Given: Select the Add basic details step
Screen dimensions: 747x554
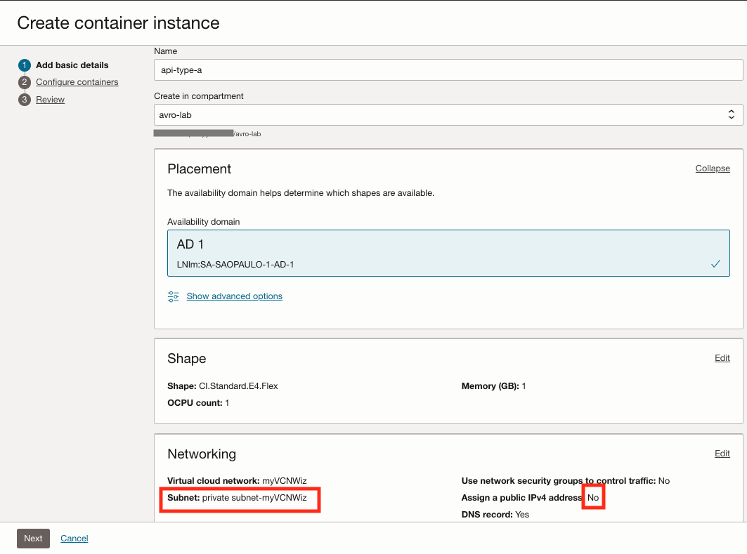Looking at the screenshot, I should (72, 65).
